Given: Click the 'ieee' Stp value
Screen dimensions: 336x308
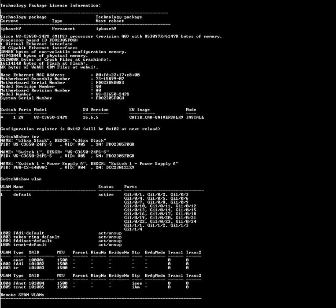Looking at the screenshot, I should [137, 283].
